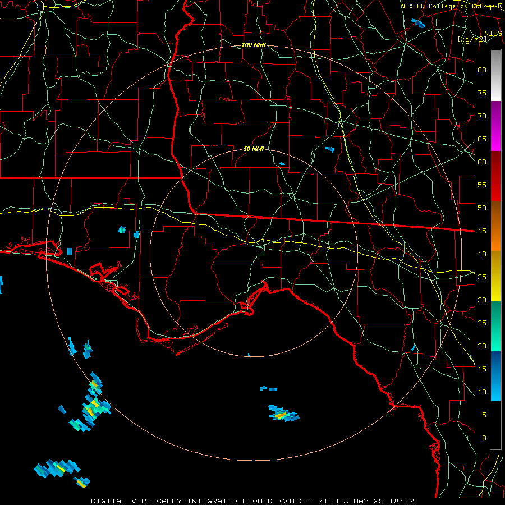Click the white segment of the color scale
Screen dimensions: 505x505
click(x=495, y=75)
